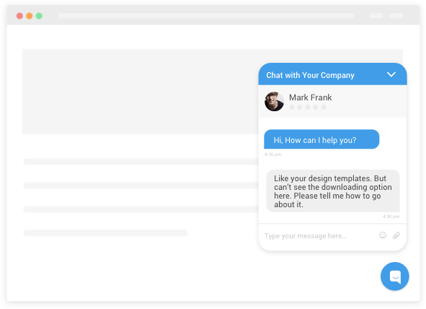The height and width of the screenshot is (309, 426).
Task: Rate Mark Frank with the first star
Action: coord(292,107)
